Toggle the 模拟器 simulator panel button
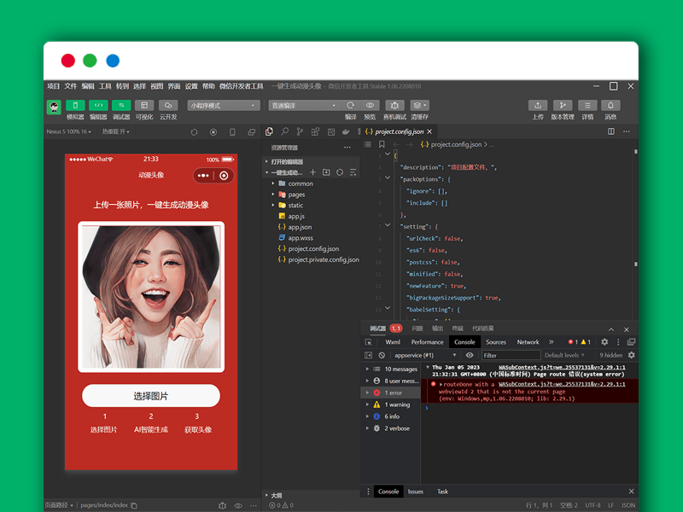This screenshot has height=512, width=683. pyautogui.click(x=75, y=106)
